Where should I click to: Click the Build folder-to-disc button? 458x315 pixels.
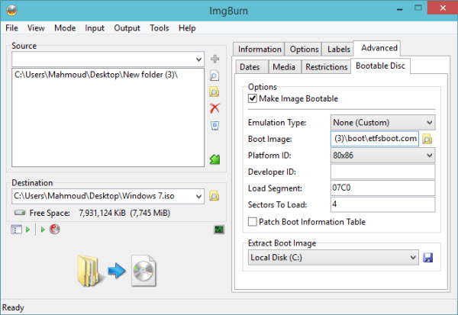pos(117,271)
